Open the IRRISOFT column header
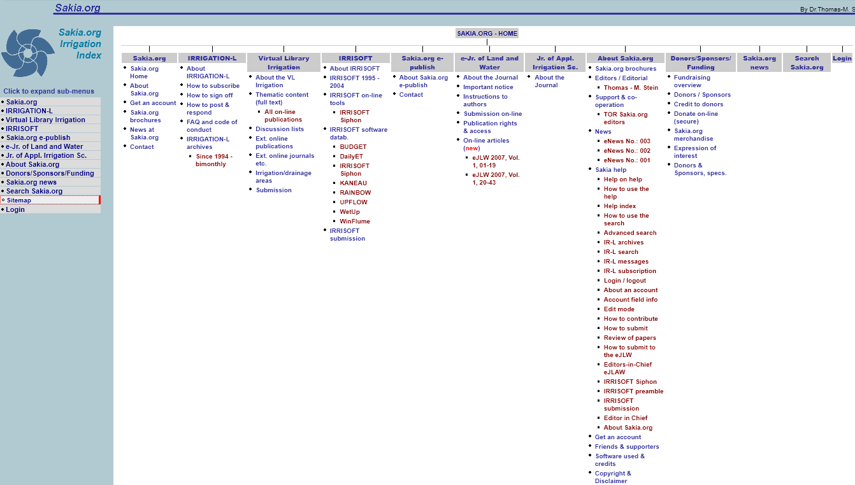Screen dimensions: 855x485 (356, 59)
